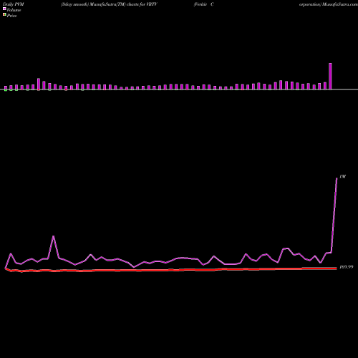The image size is (358, 358).
Task: Select the Price legend label
Action: [11, 16]
